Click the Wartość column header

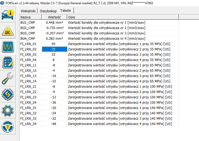tap(54, 17)
